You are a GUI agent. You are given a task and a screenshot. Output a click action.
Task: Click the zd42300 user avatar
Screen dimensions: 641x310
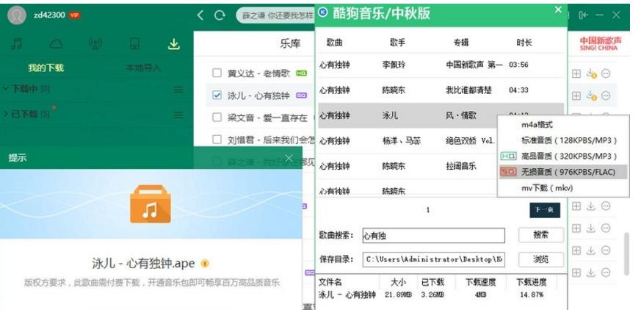click(17, 15)
